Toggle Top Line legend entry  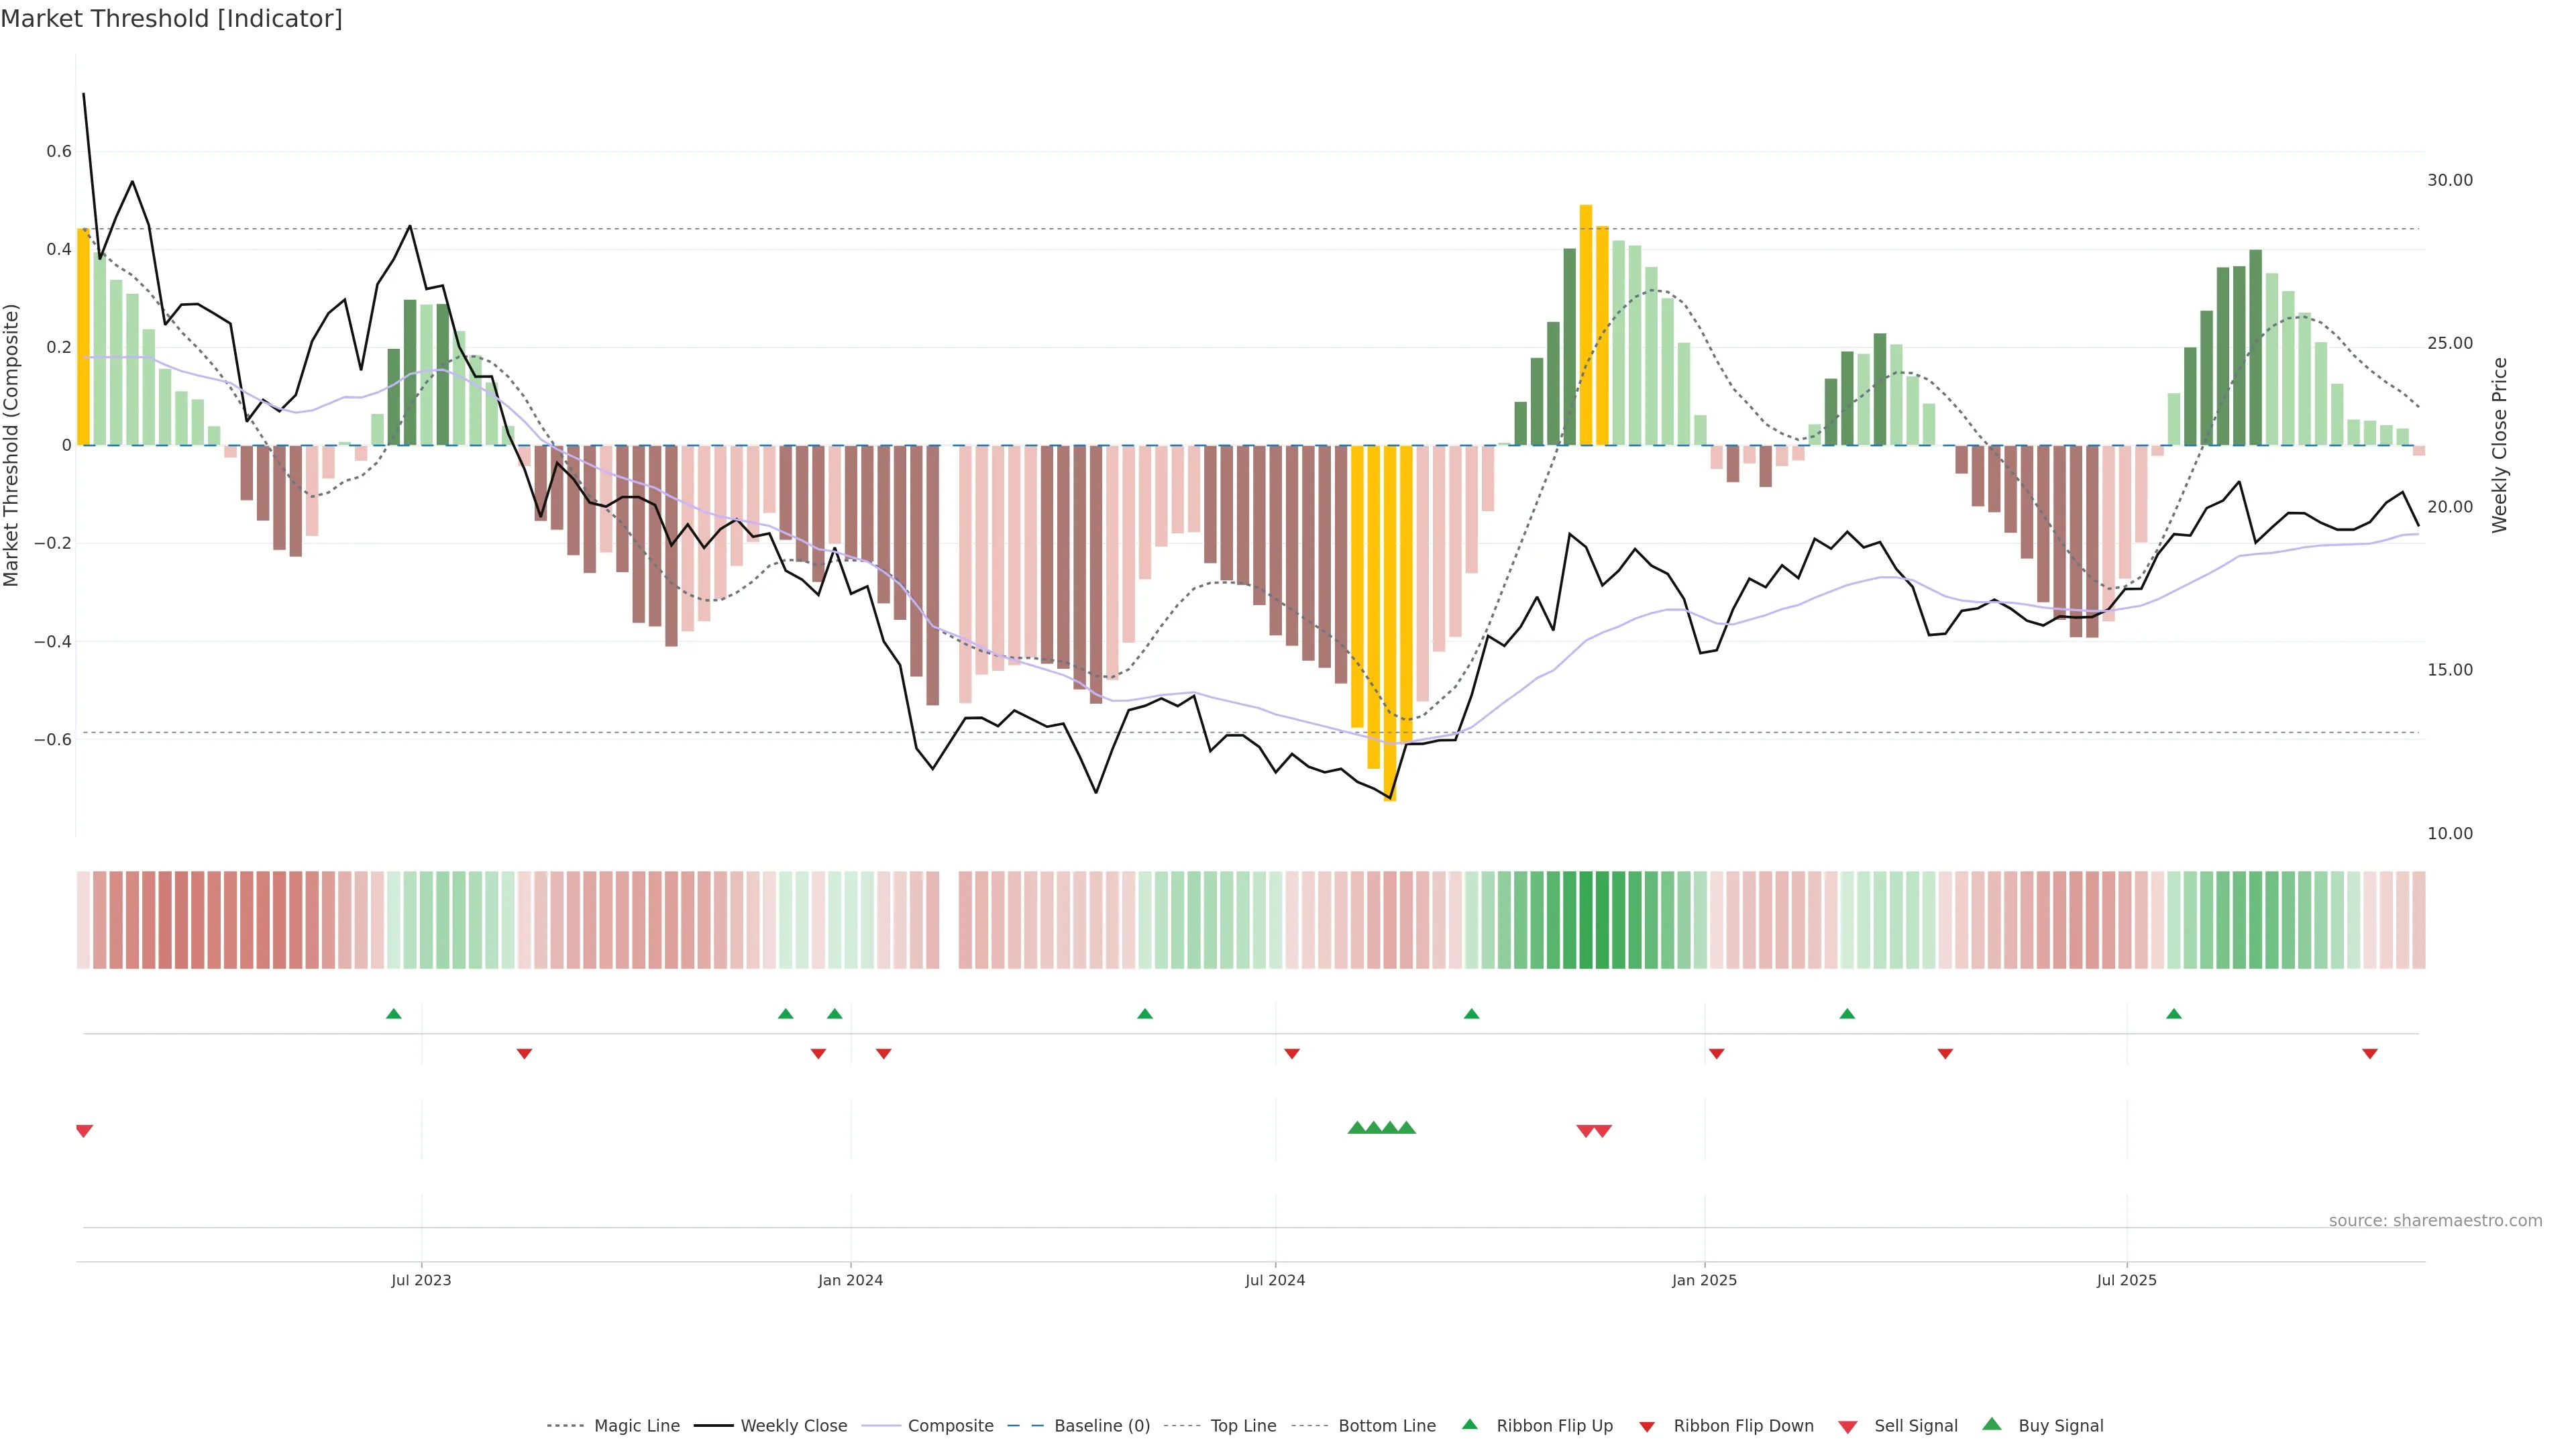click(x=1243, y=1426)
